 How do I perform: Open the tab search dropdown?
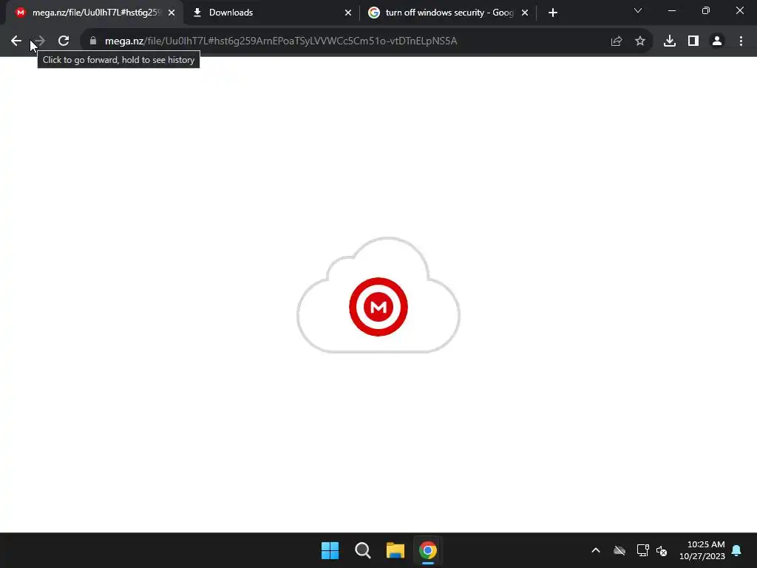tap(638, 10)
